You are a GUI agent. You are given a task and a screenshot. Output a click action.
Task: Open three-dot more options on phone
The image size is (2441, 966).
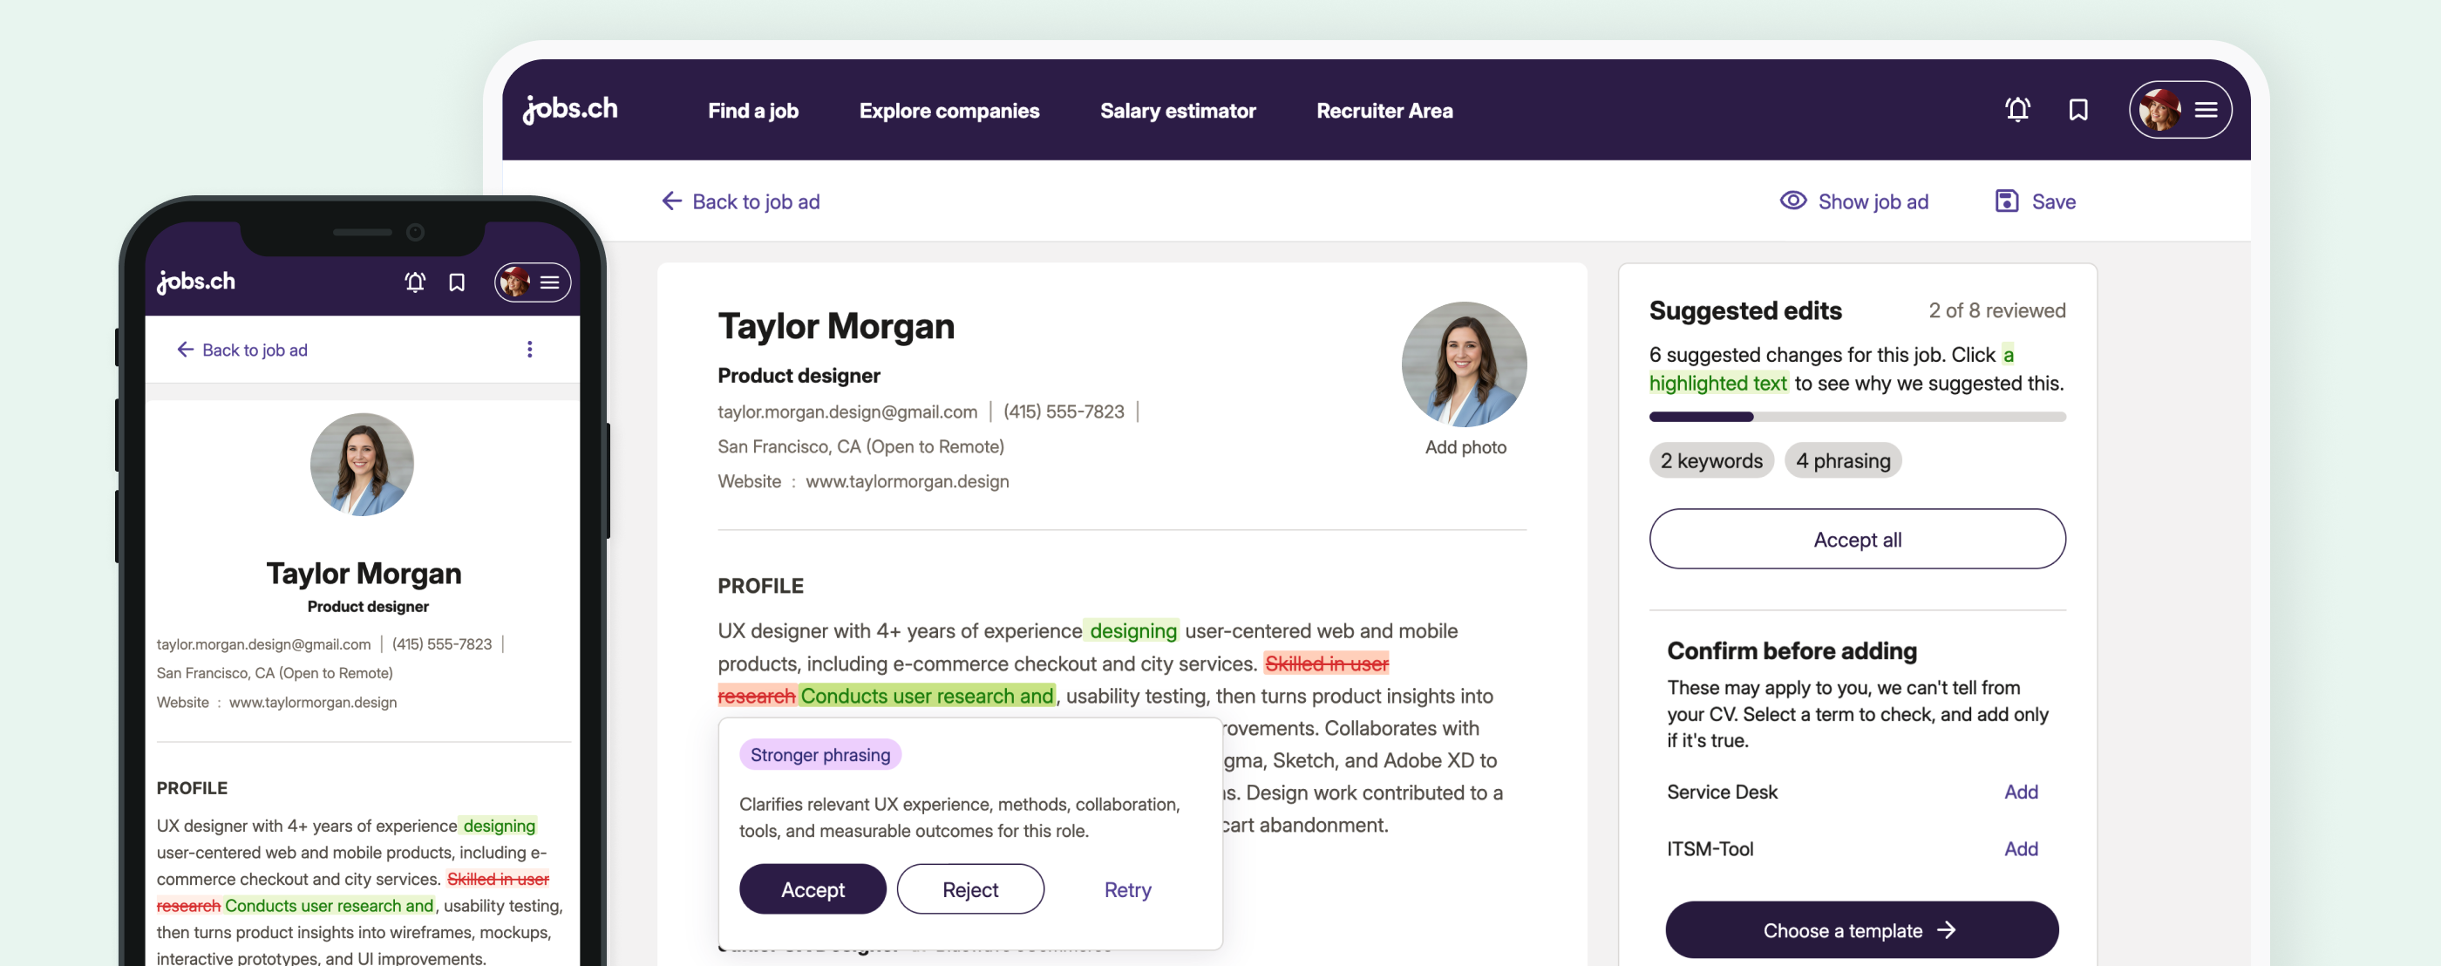tap(530, 349)
